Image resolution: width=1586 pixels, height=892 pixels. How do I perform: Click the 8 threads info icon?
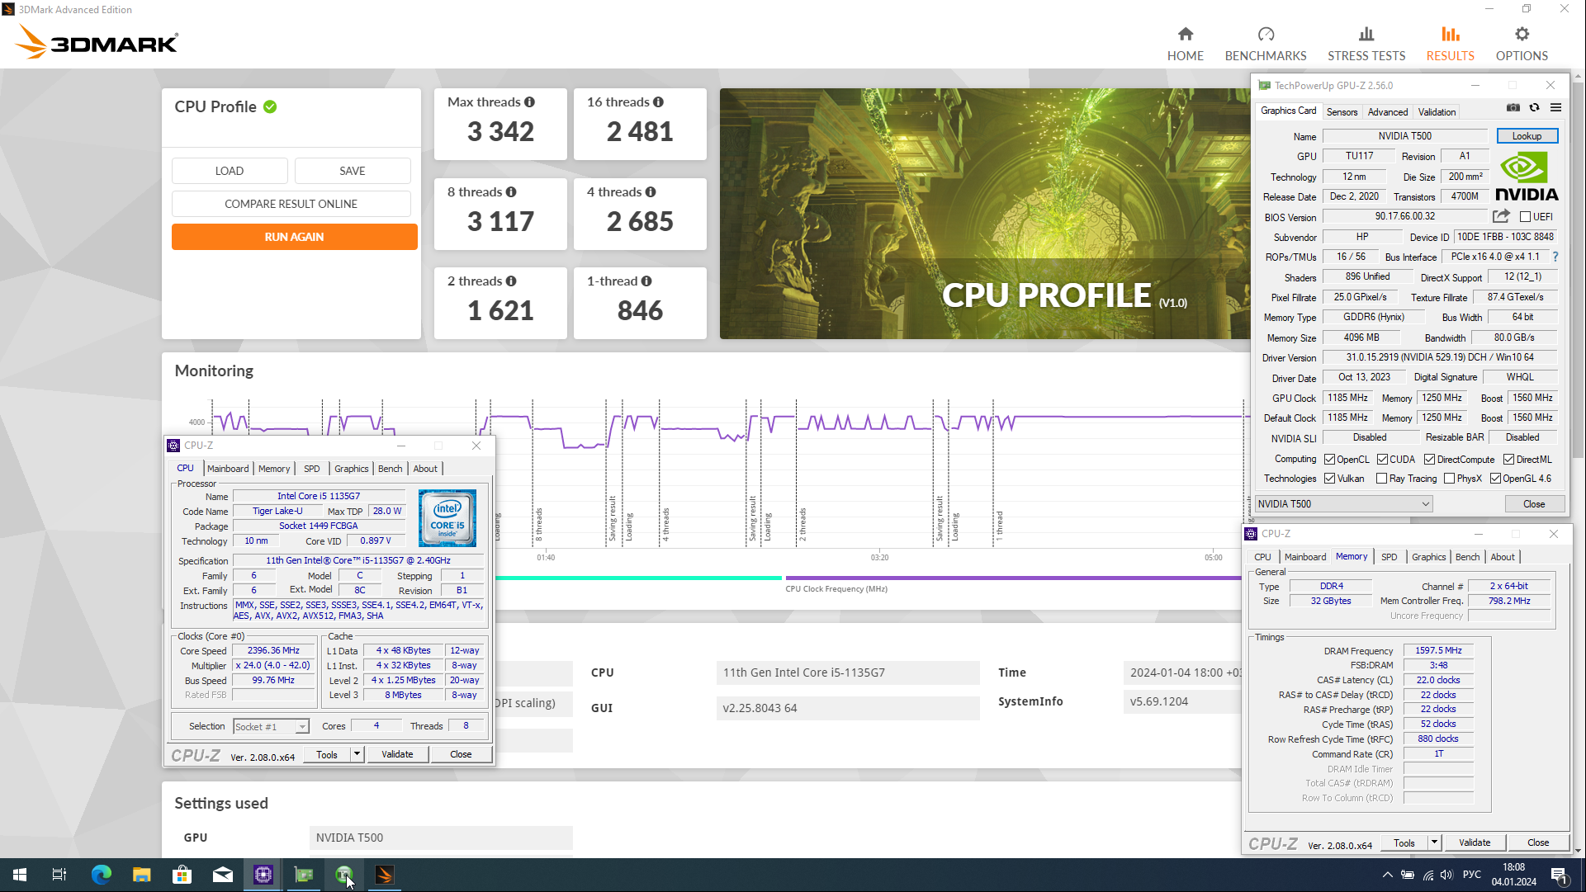point(511,192)
